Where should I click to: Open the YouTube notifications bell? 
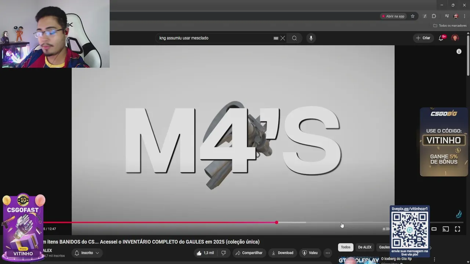(x=441, y=38)
